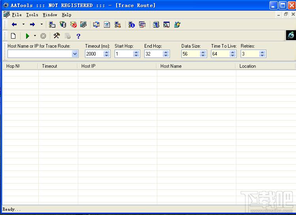Open the envelope with red prohibition sign icon
The image size is (296, 215).
[x=73, y=24]
